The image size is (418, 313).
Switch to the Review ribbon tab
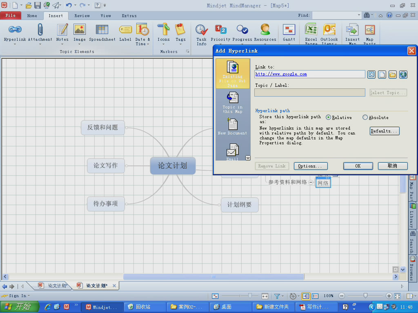click(82, 16)
